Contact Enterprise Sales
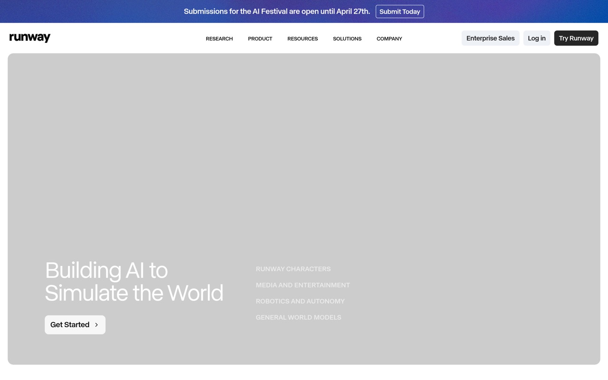 pyautogui.click(x=490, y=38)
